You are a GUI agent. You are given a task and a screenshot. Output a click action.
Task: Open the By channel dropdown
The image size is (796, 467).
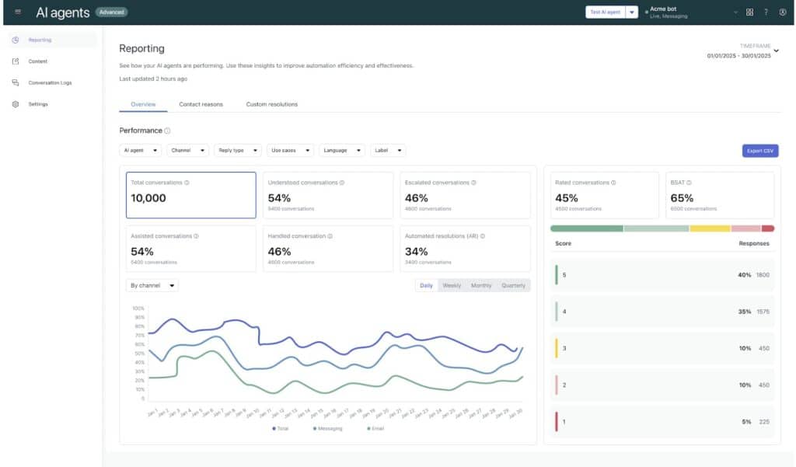[152, 285]
